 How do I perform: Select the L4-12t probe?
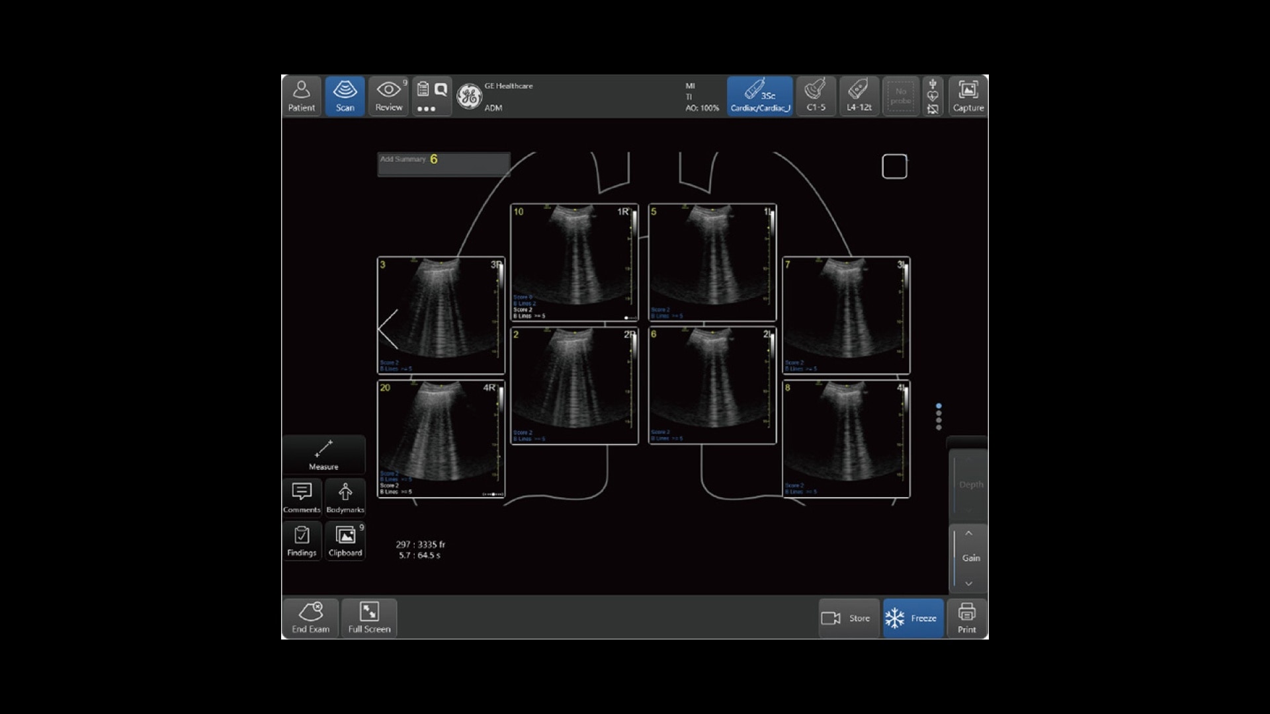click(x=859, y=97)
